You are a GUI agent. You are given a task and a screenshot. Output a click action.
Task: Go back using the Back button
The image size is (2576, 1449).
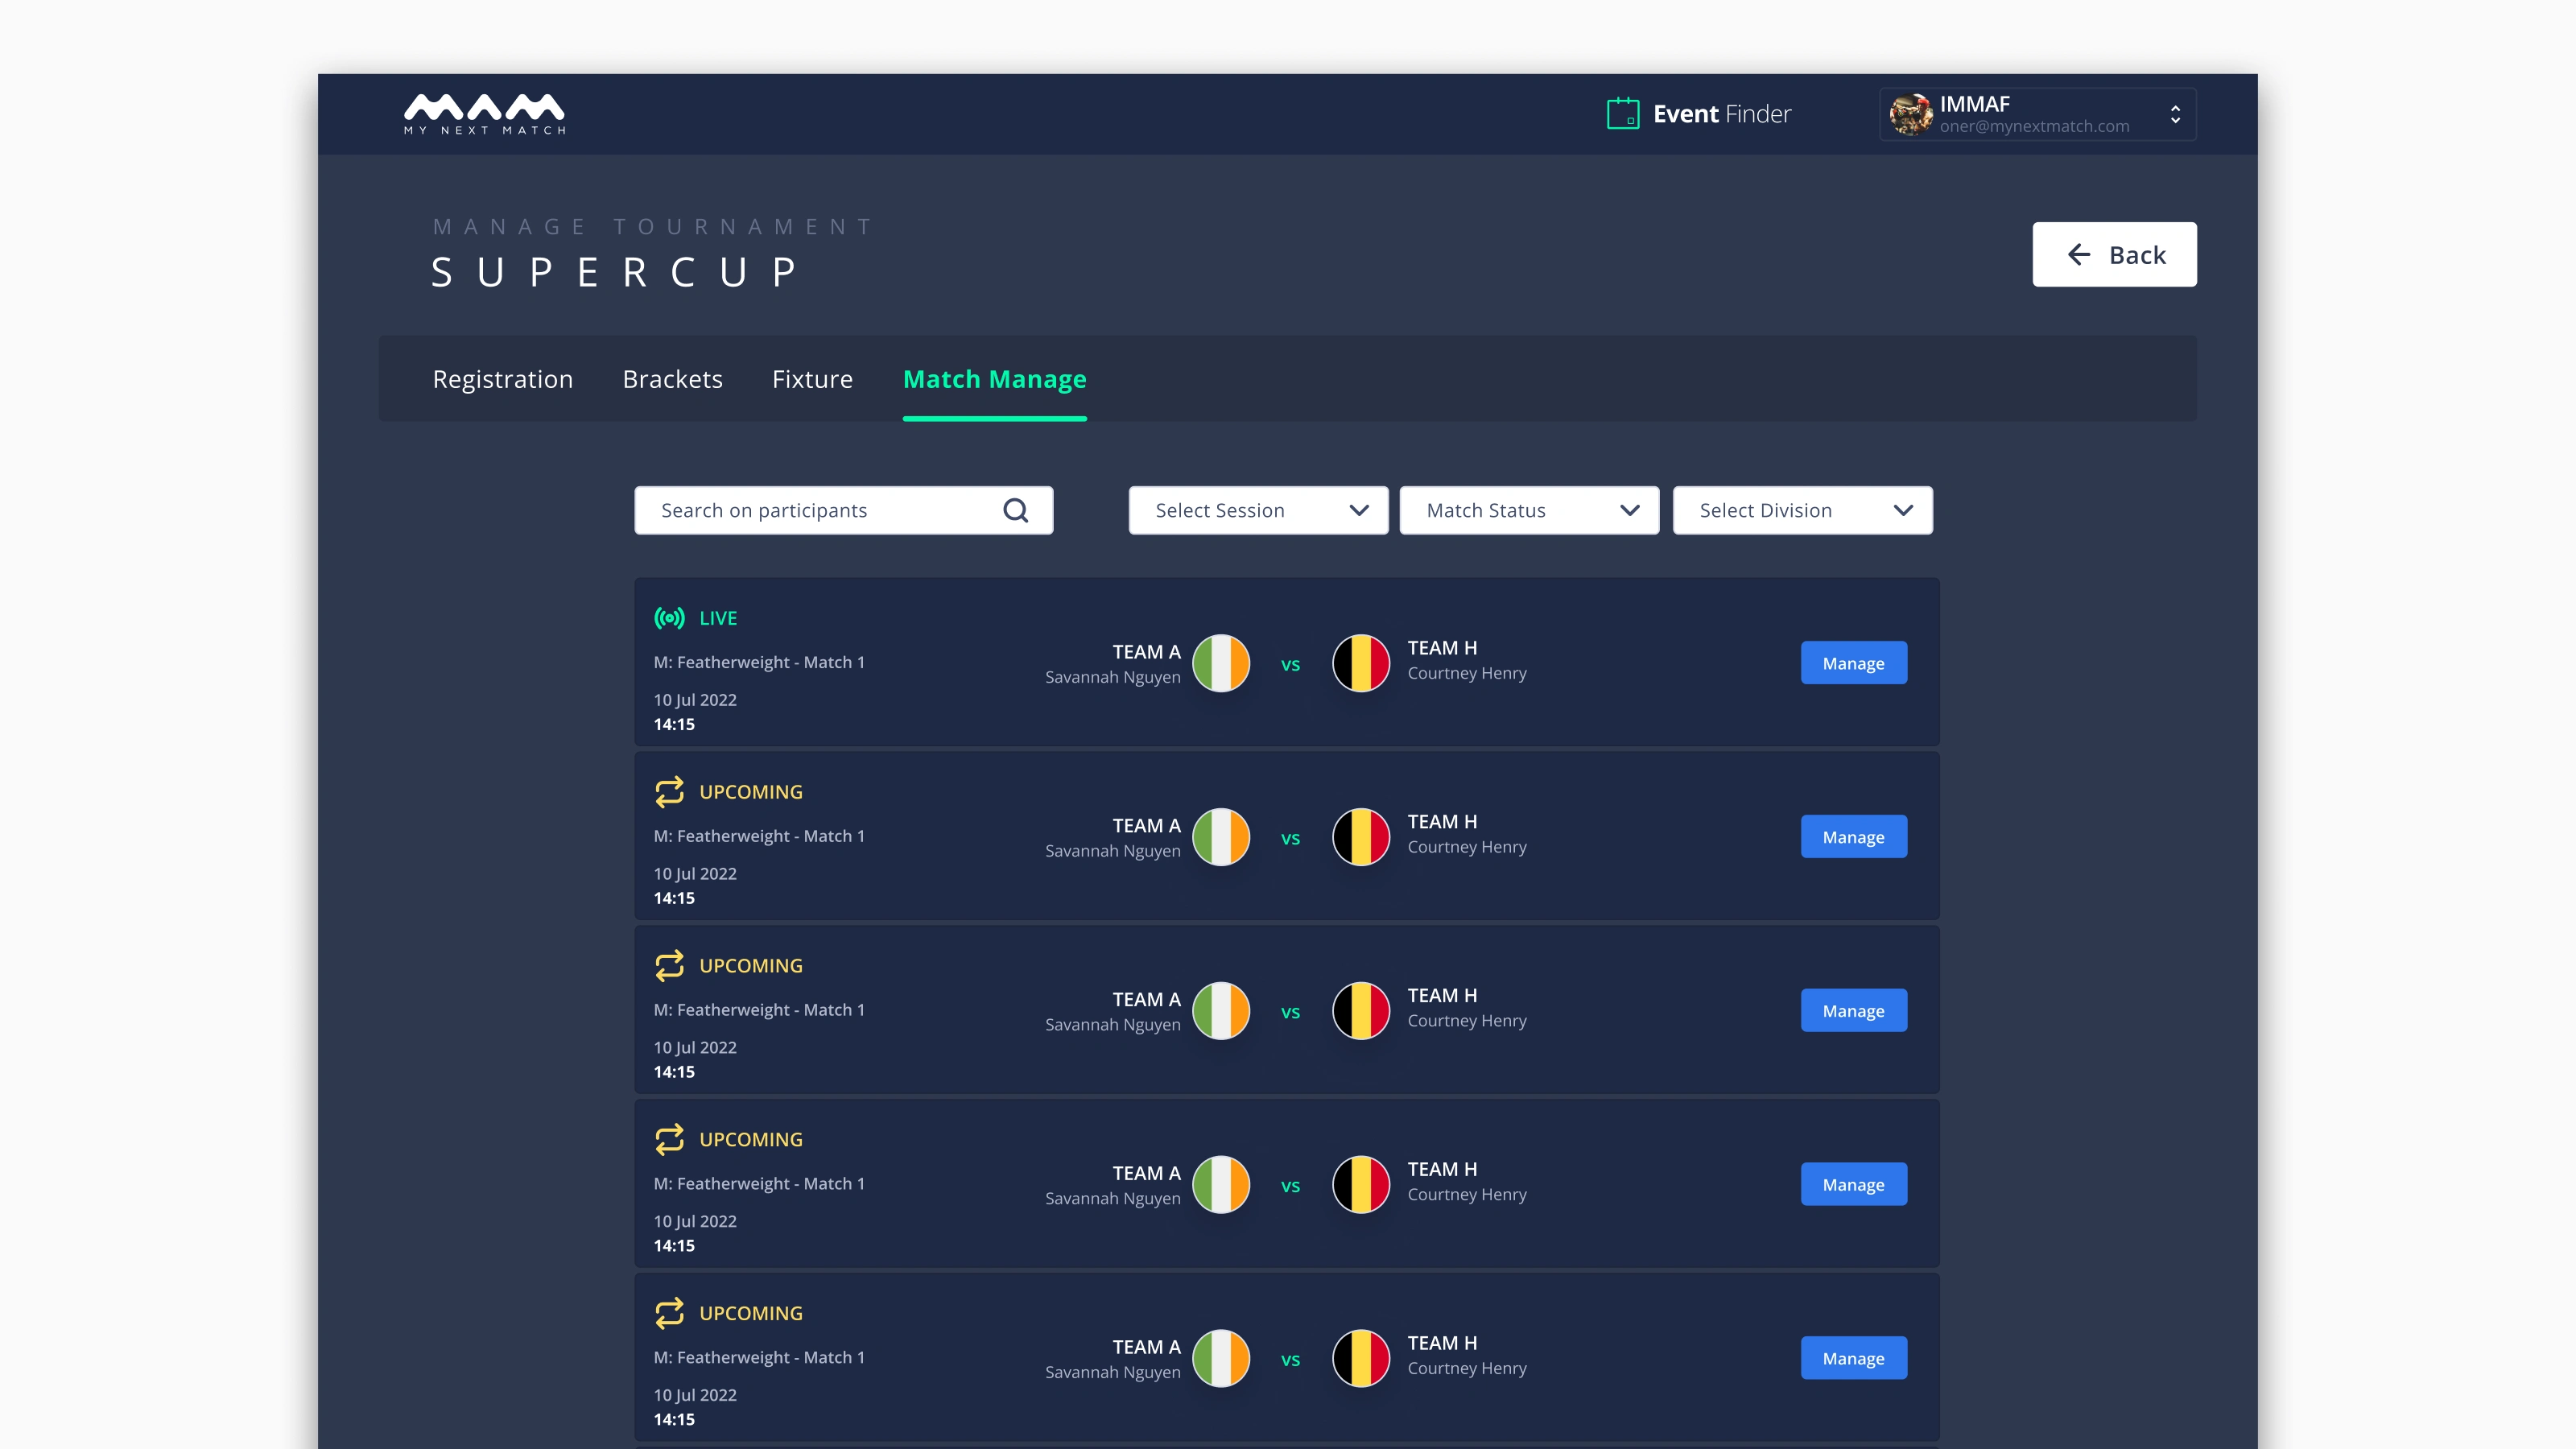pos(2114,255)
